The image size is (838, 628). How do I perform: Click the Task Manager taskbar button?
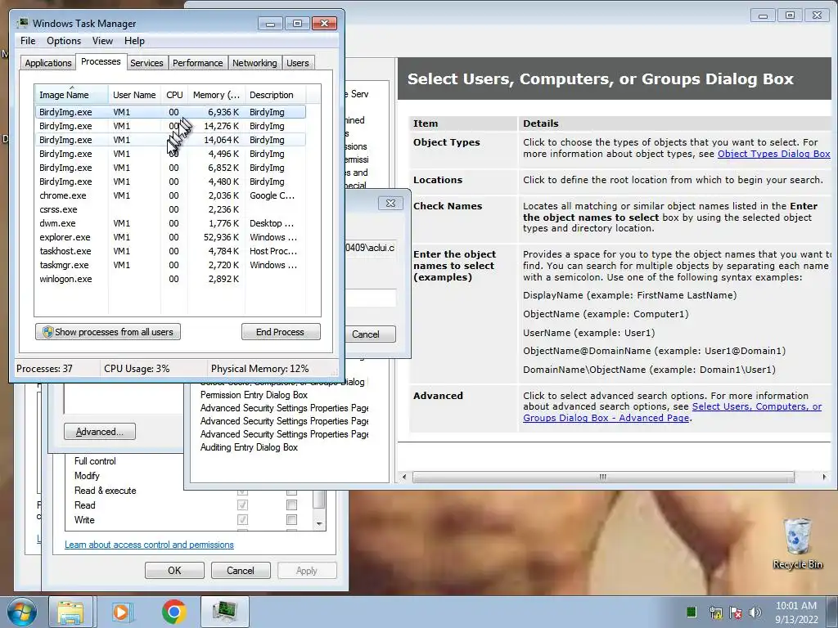coord(224,612)
